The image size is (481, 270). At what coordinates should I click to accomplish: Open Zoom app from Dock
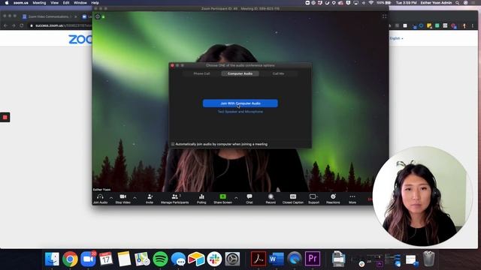(88, 259)
